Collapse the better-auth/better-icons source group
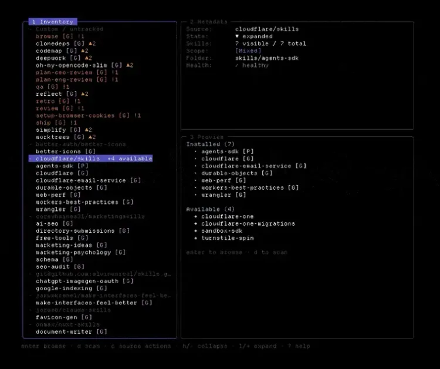Viewport: 440px width, 369px height. click(x=31, y=144)
